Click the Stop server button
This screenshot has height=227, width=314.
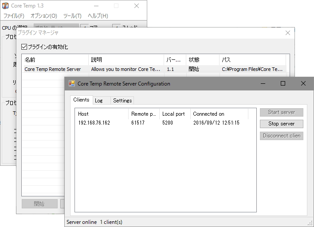281,124
